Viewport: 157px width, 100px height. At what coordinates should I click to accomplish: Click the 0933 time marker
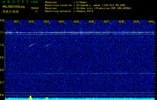(x=46, y=22)
